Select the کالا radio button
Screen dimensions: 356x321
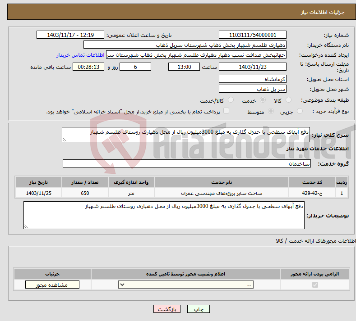point(288,100)
